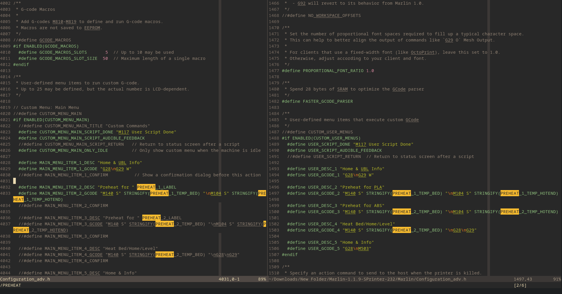Click highlighted PREHEAT match on line 4032
The width and height of the screenshot is (562, 294).
146,187
